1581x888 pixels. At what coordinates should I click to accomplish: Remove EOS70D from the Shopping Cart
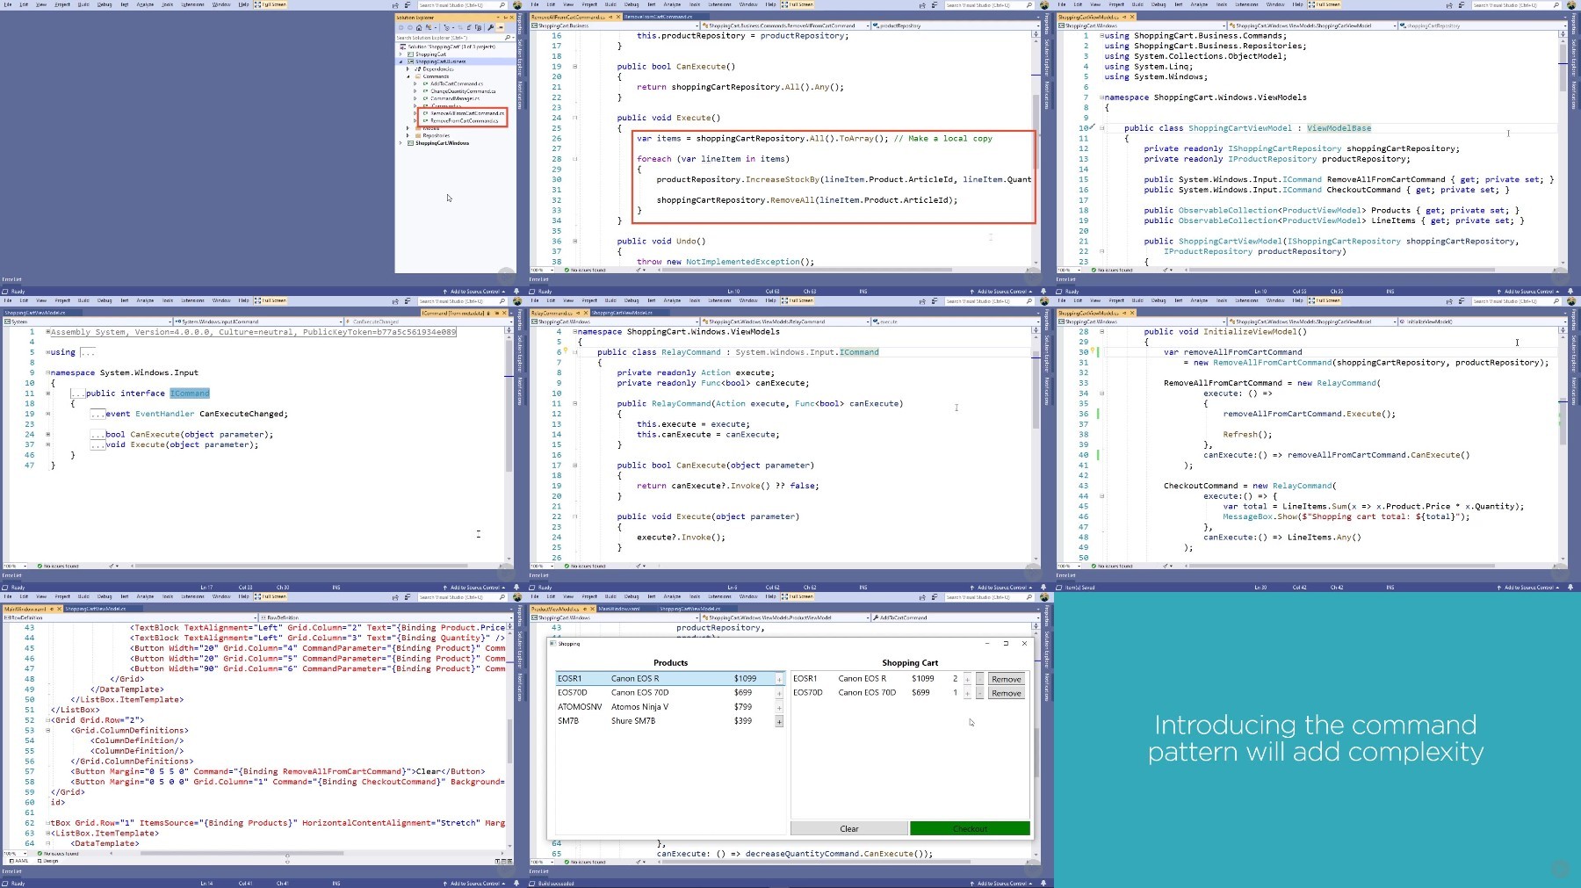[x=1007, y=693]
